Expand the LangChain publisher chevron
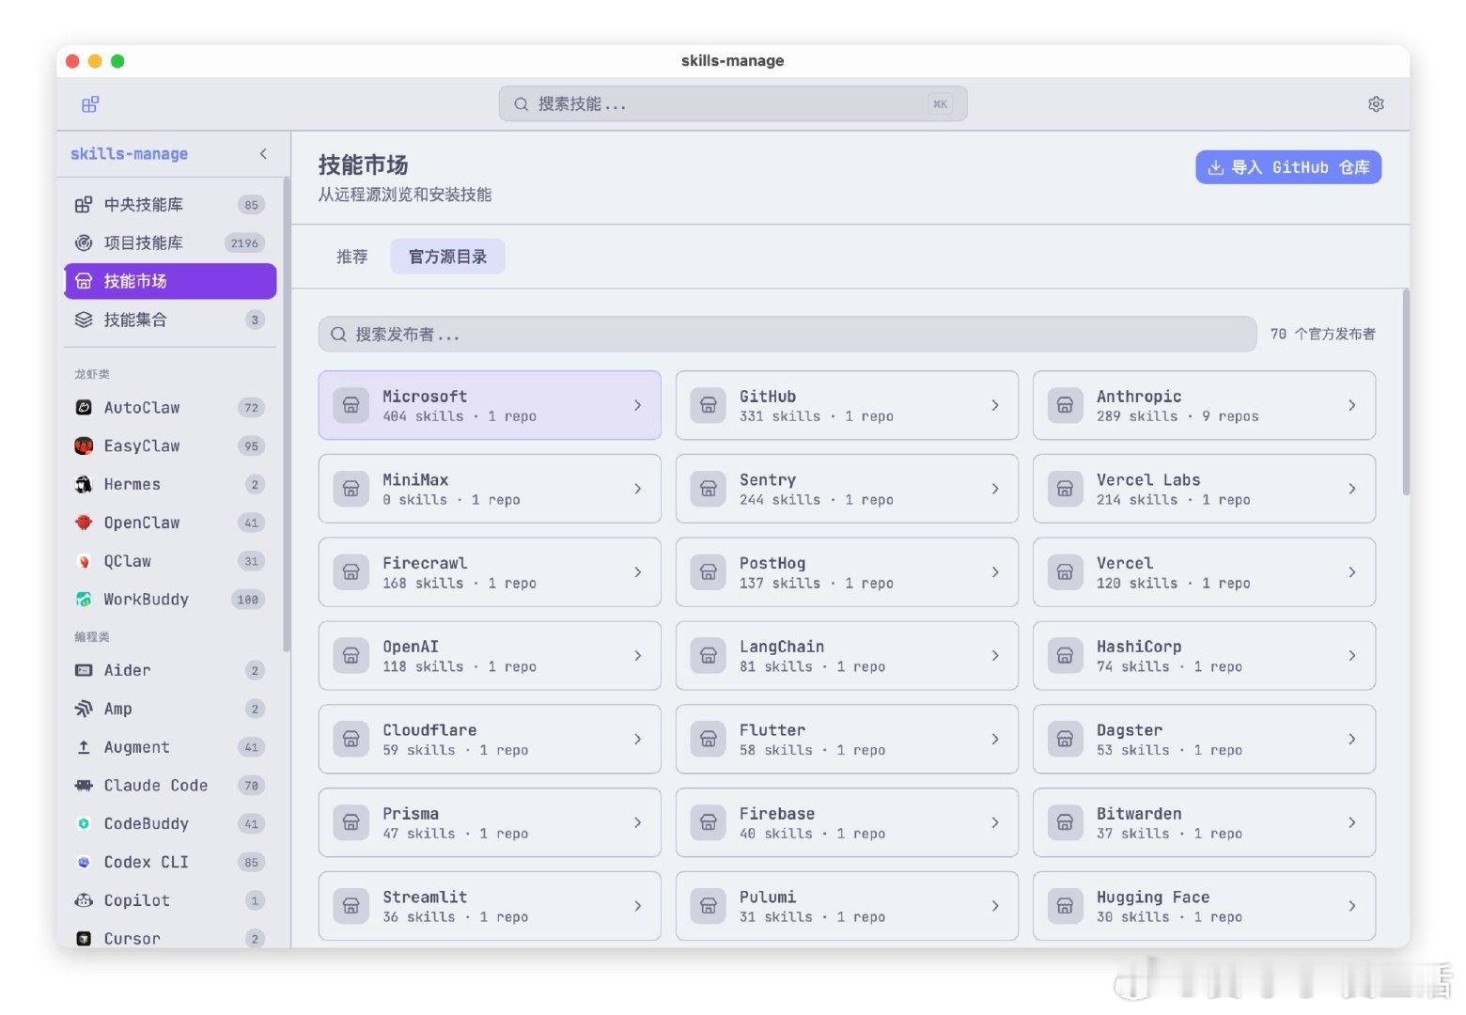The image size is (1466, 1015). tap(995, 656)
